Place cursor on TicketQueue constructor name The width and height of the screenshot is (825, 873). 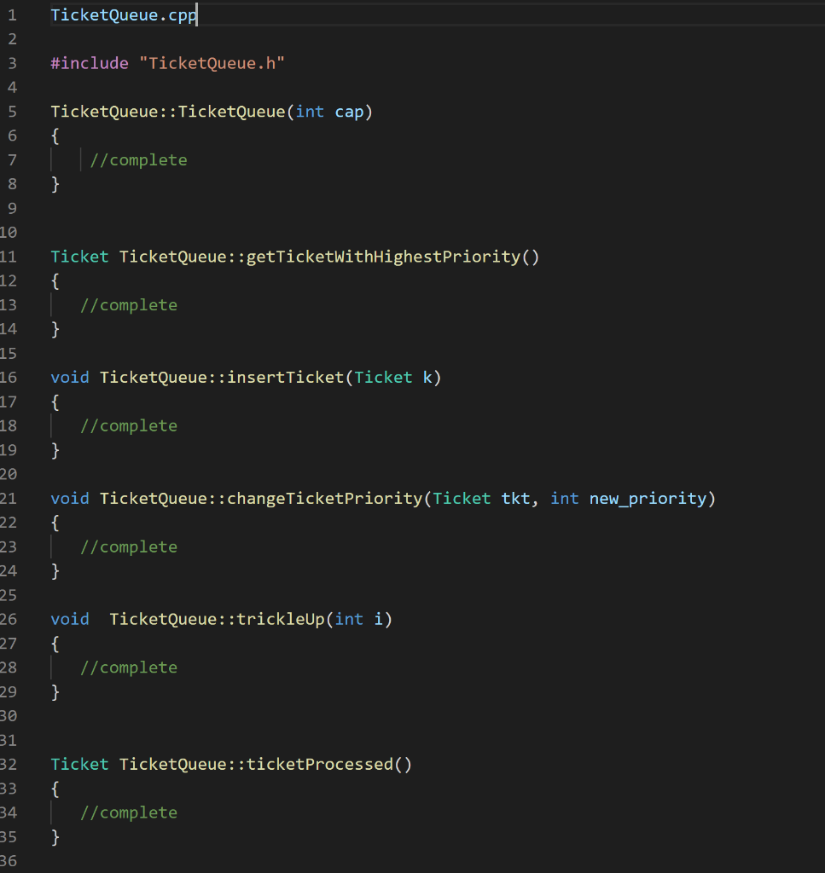[x=232, y=112]
